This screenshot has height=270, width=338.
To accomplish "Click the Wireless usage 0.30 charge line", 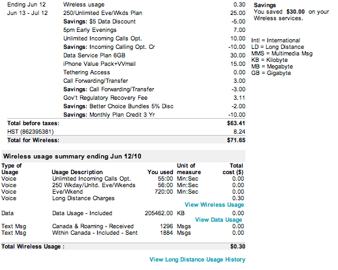I will point(154,5).
